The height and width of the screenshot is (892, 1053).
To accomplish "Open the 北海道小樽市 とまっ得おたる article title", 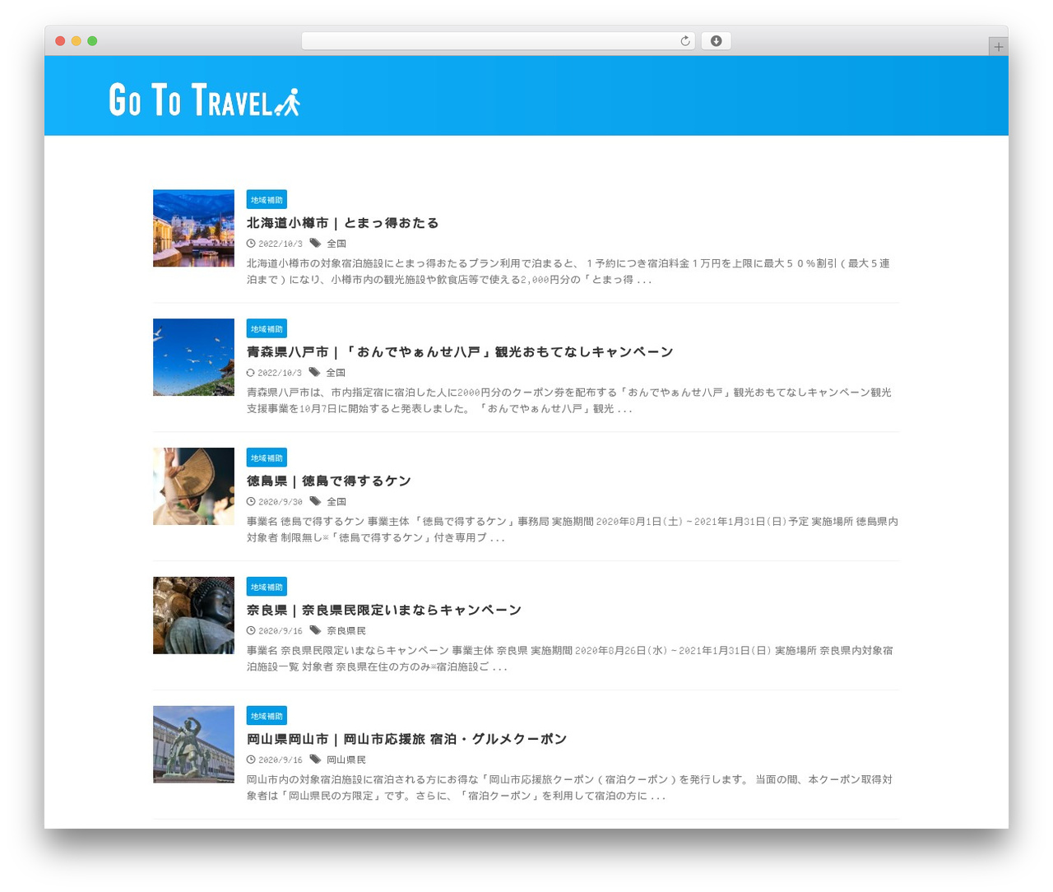I will pos(343,223).
